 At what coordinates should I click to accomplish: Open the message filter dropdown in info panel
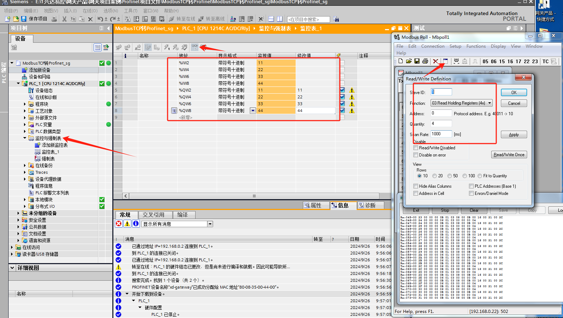click(x=210, y=224)
